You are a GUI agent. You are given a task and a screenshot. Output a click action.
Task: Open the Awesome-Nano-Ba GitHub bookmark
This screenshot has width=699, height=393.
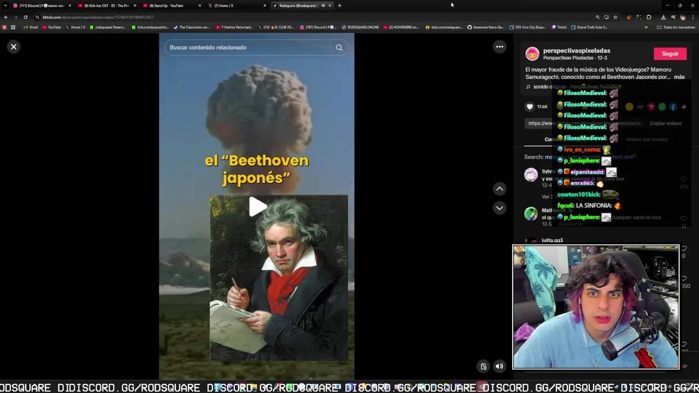coord(486,27)
